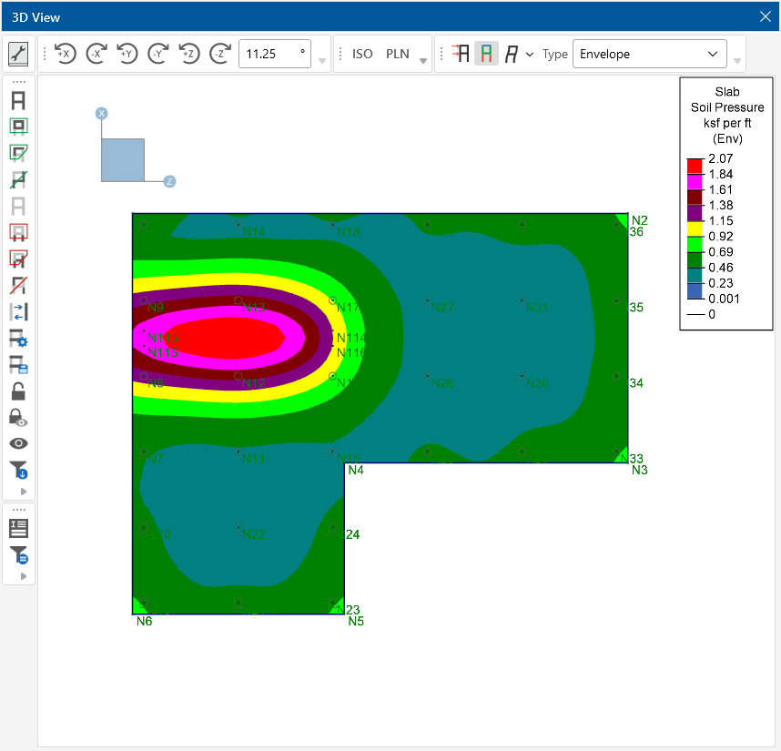Click the wrench settings icon
The image size is (781, 751).
(x=18, y=54)
